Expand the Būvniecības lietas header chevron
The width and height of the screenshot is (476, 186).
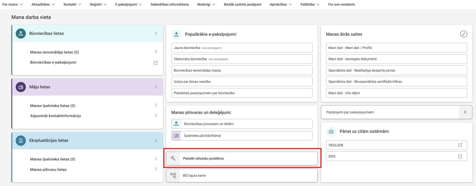tap(156, 34)
